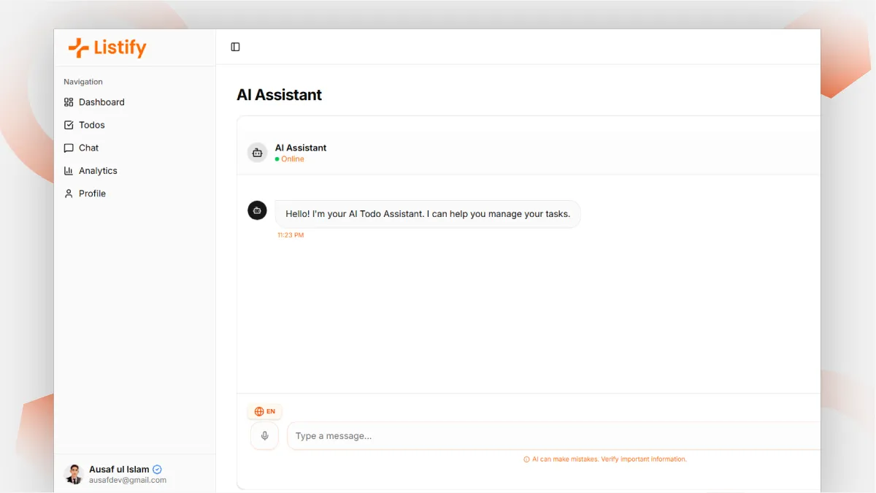Click the globe language icon

click(259, 411)
